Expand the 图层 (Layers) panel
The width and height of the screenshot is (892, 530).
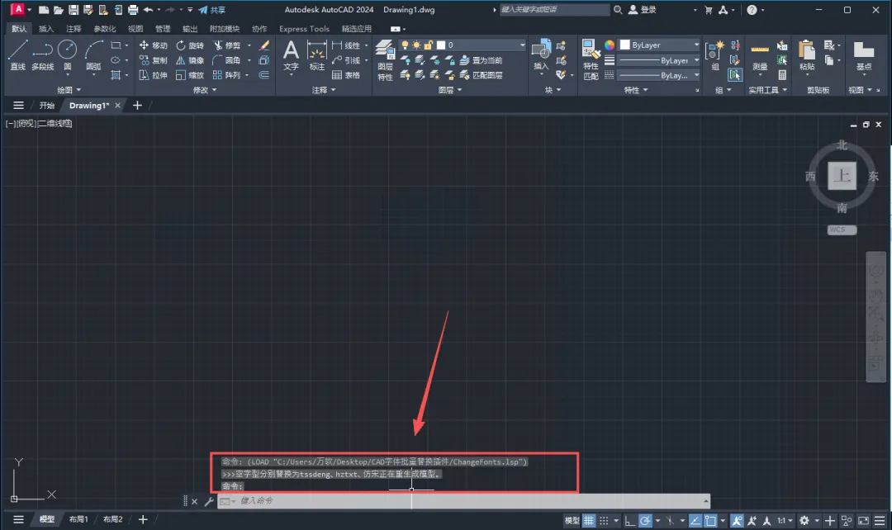(450, 90)
